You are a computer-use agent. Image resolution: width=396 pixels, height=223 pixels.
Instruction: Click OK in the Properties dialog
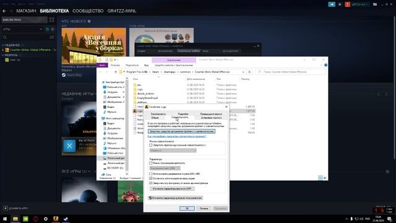[x=187, y=209]
